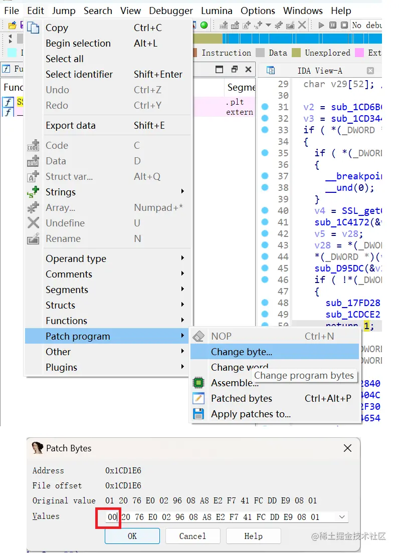Image resolution: width=399 pixels, height=554 pixels.
Task: Click the panel float window icon
Action: (x=234, y=69)
